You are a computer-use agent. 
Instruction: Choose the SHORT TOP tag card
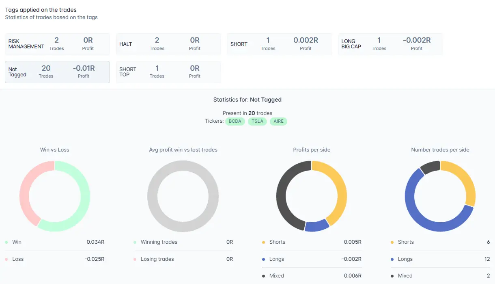[x=168, y=72]
